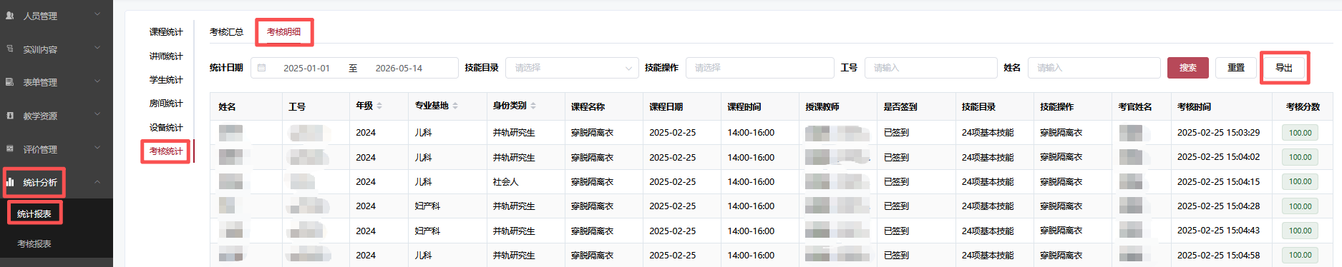Focus the 工号 input field

tap(930, 68)
